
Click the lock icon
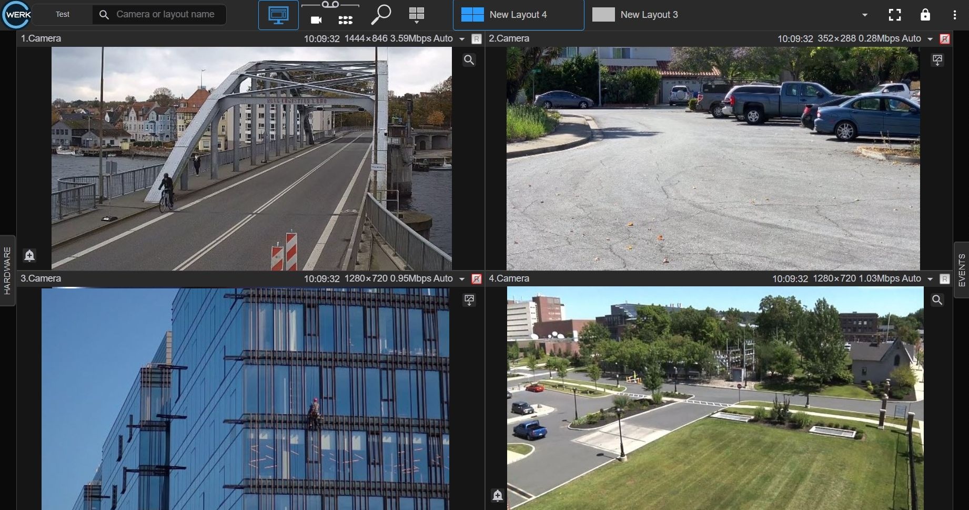[x=925, y=15]
